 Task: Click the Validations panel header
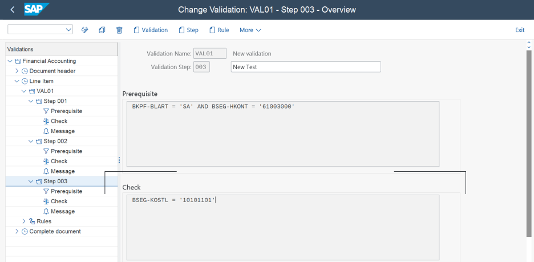pyautogui.click(x=61, y=49)
